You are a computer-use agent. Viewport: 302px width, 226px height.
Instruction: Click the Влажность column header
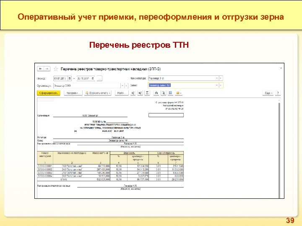click(129, 153)
